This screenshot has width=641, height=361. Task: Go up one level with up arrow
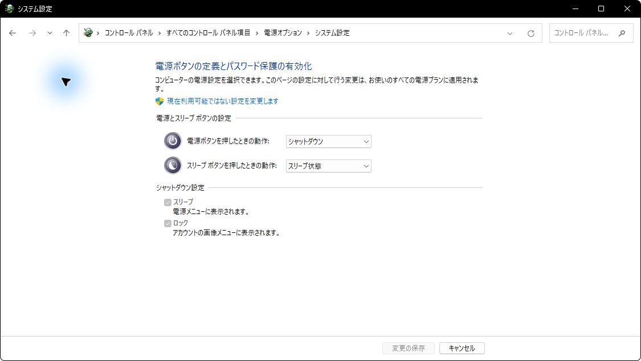66,33
